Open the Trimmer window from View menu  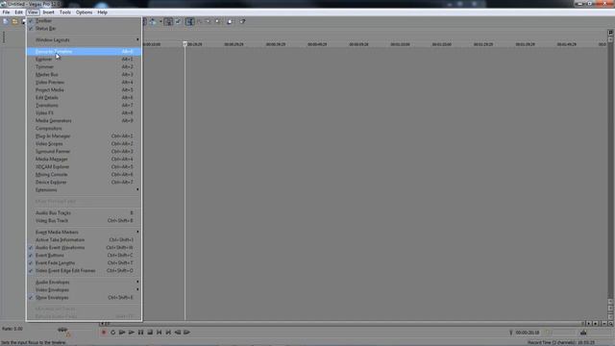84,67
